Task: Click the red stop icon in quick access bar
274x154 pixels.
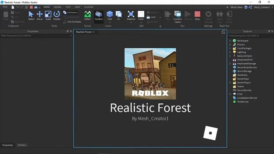Action: pyautogui.click(x=31, y=7)
